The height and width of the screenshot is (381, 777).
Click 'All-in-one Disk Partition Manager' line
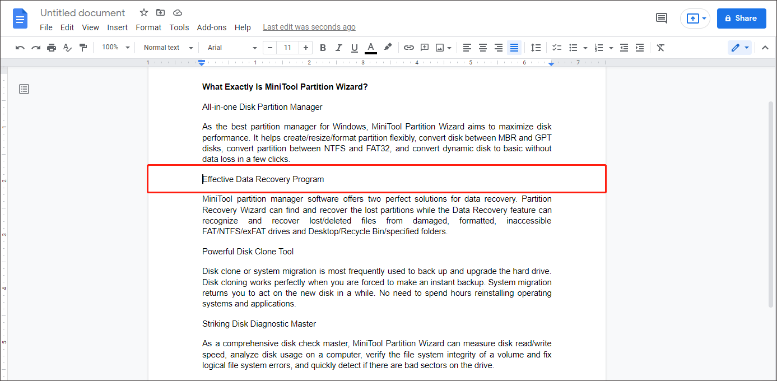click(x=262, y=107)
